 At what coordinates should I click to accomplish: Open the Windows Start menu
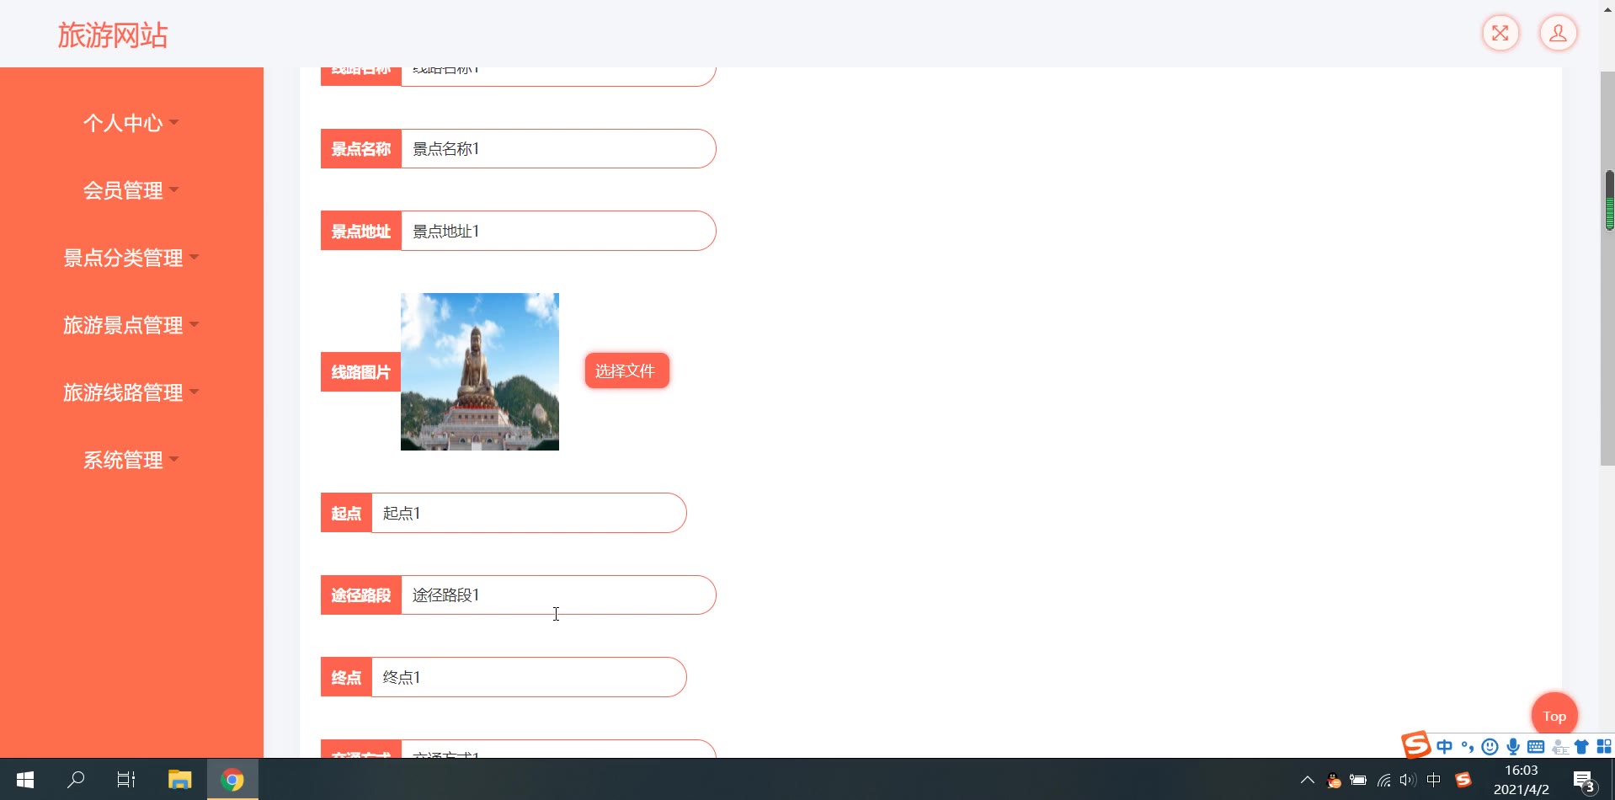point(25,780)
